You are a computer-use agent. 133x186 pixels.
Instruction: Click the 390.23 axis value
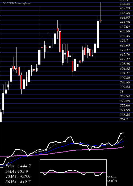coord(125,87)
